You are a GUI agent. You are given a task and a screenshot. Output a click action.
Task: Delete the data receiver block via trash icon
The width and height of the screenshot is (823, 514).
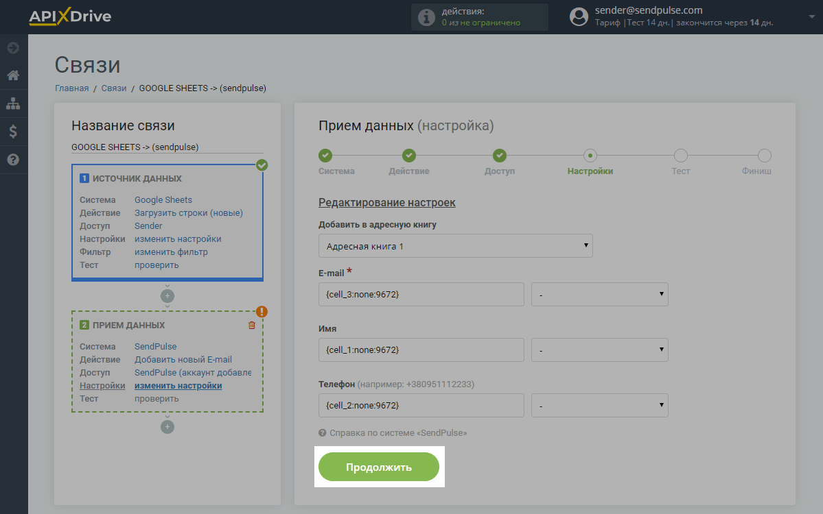coord(251,326)
